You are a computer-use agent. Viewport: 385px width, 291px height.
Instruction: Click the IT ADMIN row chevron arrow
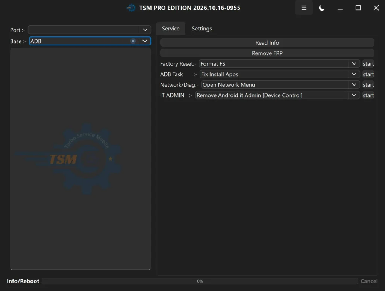pyautogui.click(x=354, y=95)
